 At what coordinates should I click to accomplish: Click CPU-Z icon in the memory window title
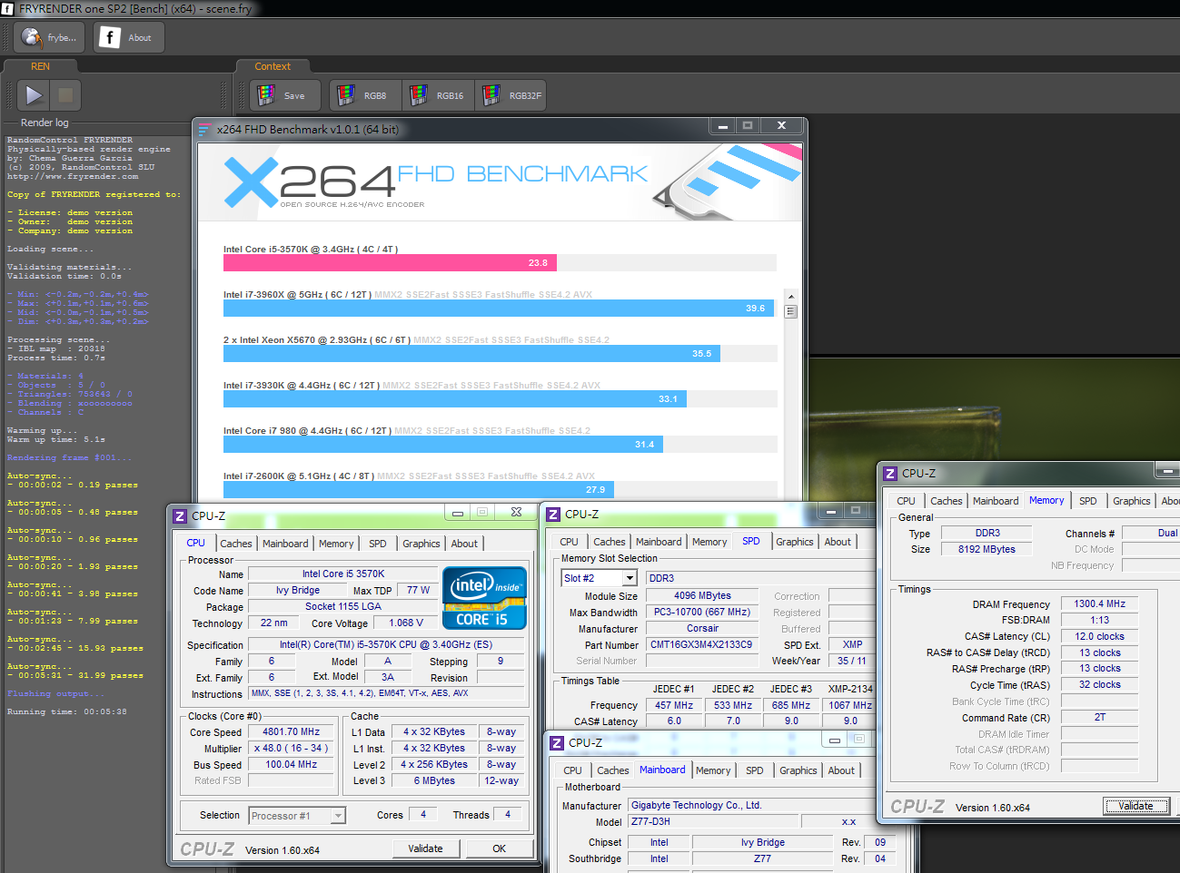click(890, 474)
